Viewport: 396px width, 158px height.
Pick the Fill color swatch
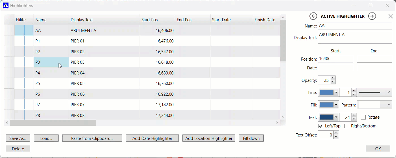click(x=326, y=105)
